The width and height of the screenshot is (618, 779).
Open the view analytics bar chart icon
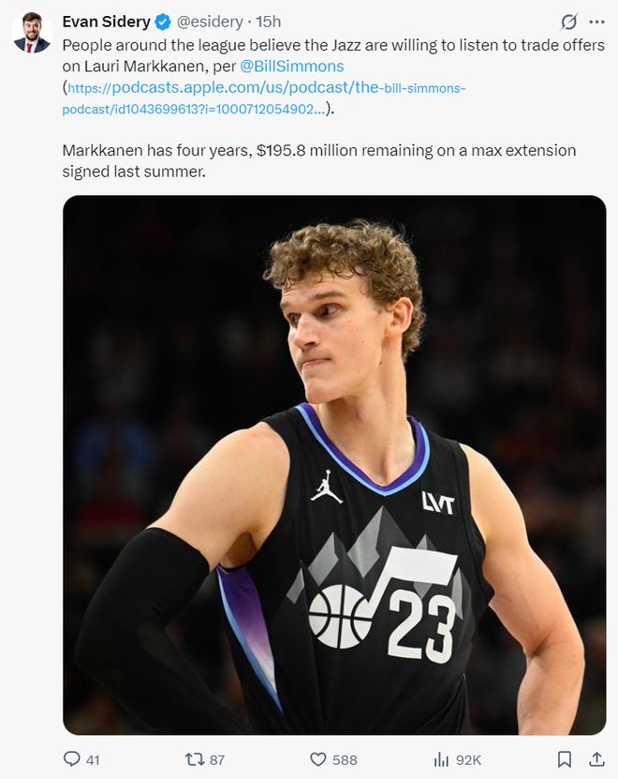442,759
